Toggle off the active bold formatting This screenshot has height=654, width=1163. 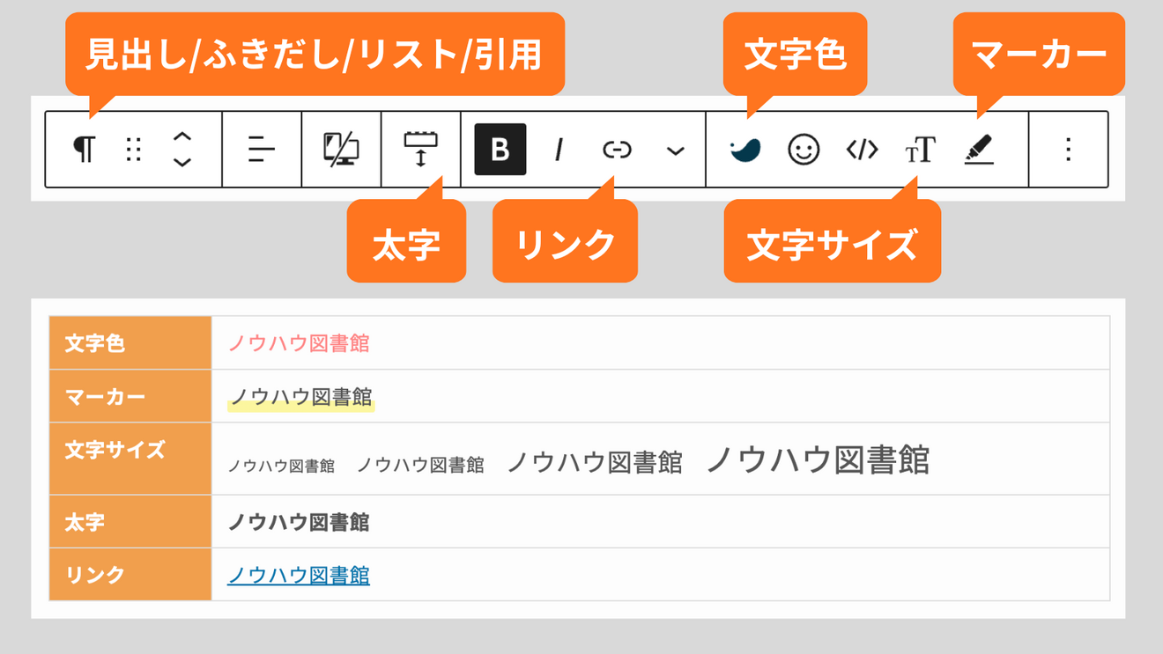click(500, 150)
